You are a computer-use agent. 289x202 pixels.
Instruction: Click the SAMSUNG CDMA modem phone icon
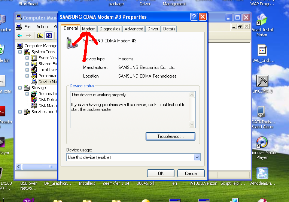point(72,43)
